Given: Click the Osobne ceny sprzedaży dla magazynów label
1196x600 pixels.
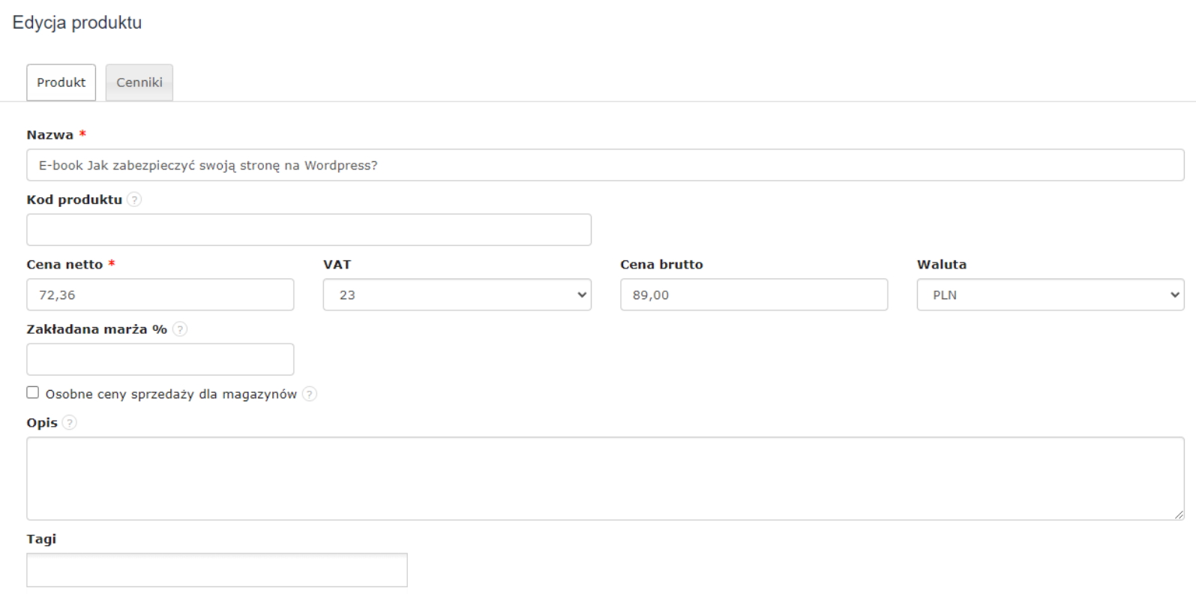Looking at the screenshot, I should coord(171,394).
